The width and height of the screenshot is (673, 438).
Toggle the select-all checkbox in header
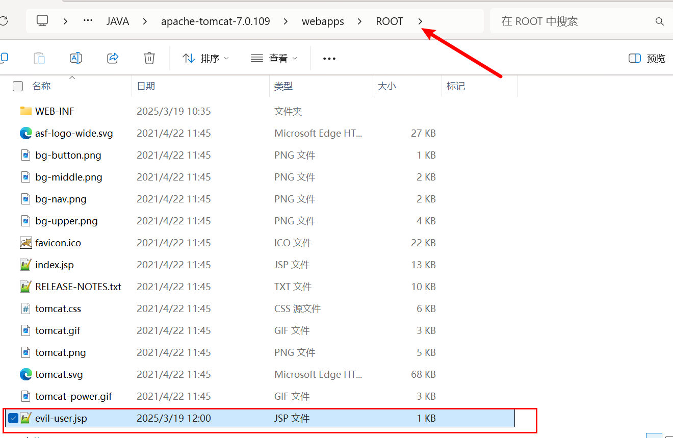pyautogui.click(x=18, y=86)
